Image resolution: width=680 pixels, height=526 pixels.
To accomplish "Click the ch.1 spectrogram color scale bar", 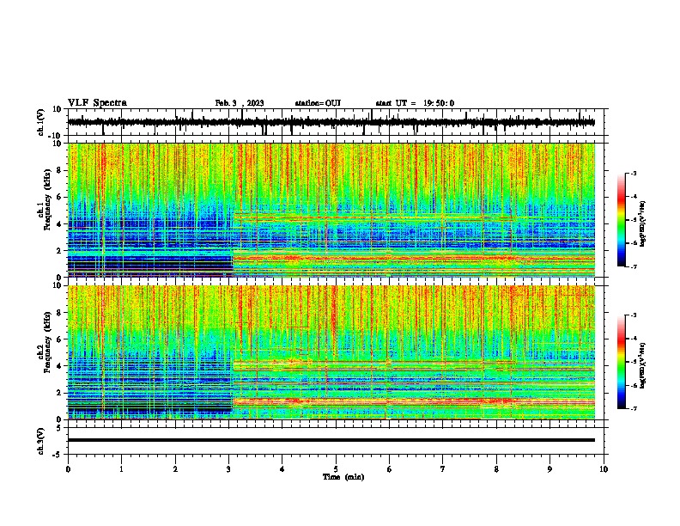I will [622, 220].
